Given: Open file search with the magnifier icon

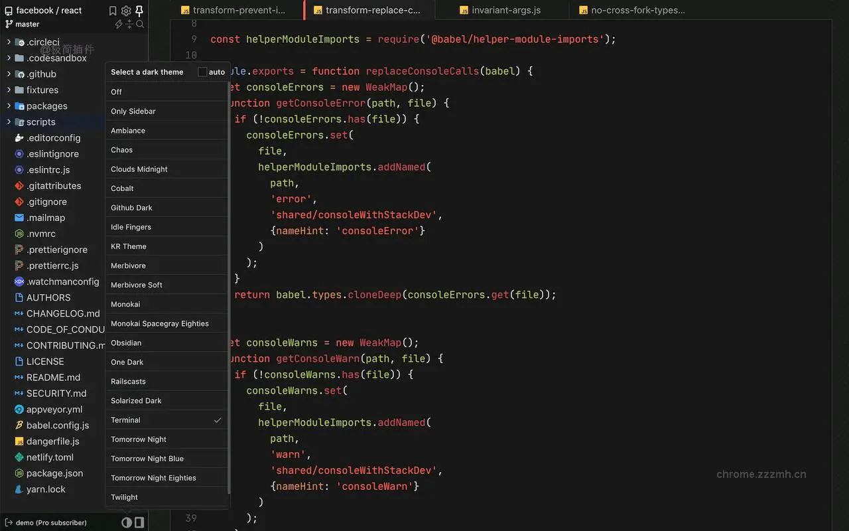Looking at the screenshot, I should (x=139, y=24).
